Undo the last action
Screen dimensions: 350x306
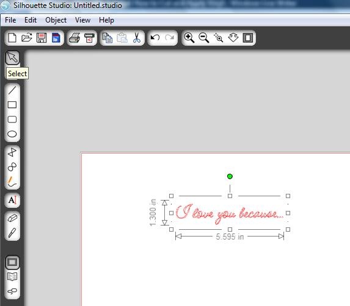pyautogui.click(x=155, y=37)
